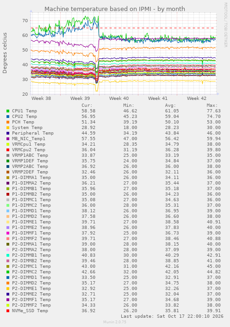The width and height of the screenshot is (230, 327).
Task: Select the P1-DIMMF2 Temp legend label
Action: (x=31, y=239)
